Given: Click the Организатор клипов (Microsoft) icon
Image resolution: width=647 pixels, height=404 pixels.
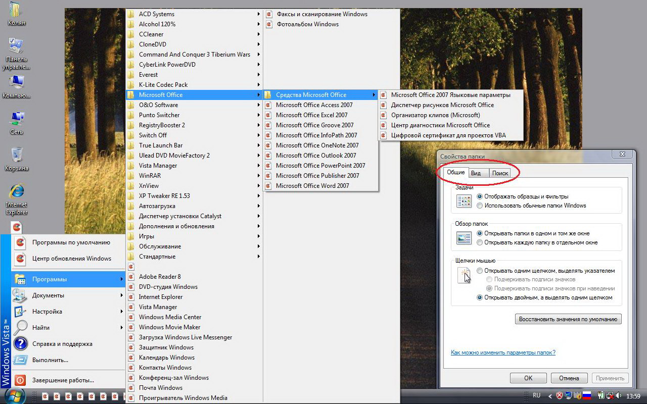Looking at the screenshot, I should click(384, 115).
